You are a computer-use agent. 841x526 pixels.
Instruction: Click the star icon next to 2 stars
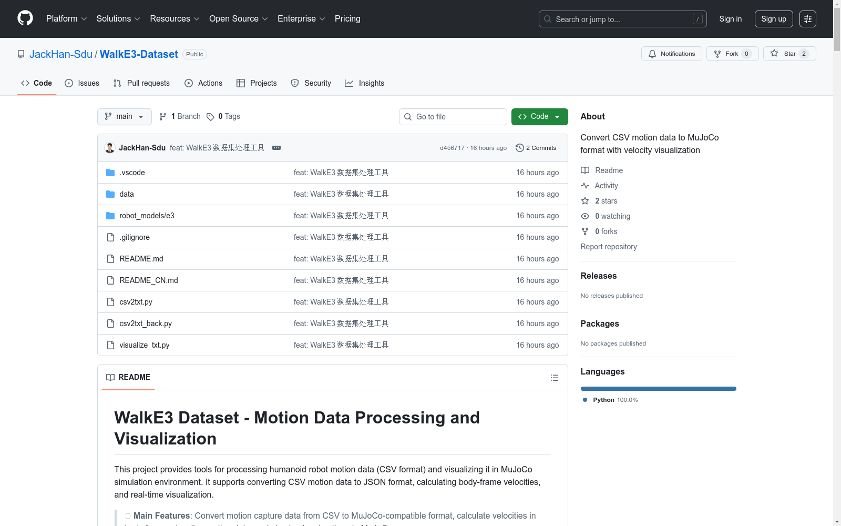point(585,201)
